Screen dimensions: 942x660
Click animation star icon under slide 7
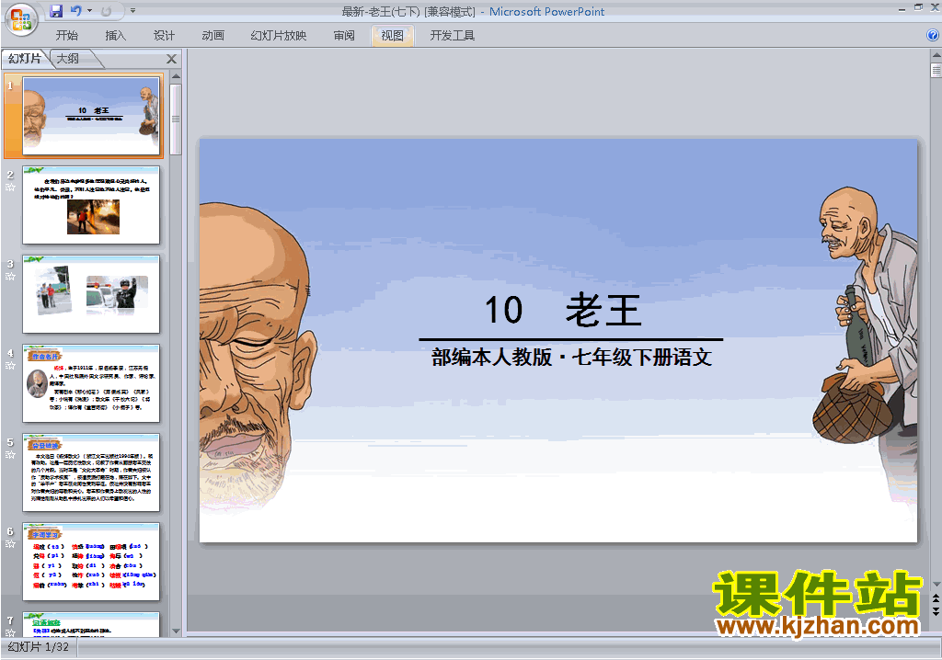[x=10, y=632]
